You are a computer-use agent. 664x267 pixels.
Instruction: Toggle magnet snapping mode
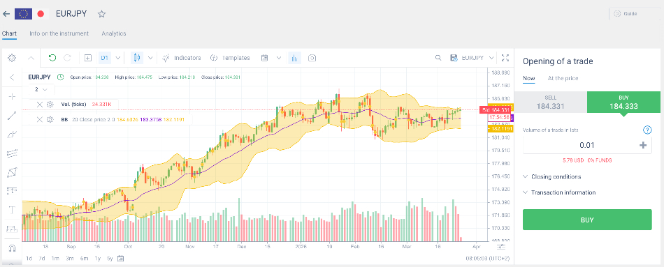tap(12, 248)
